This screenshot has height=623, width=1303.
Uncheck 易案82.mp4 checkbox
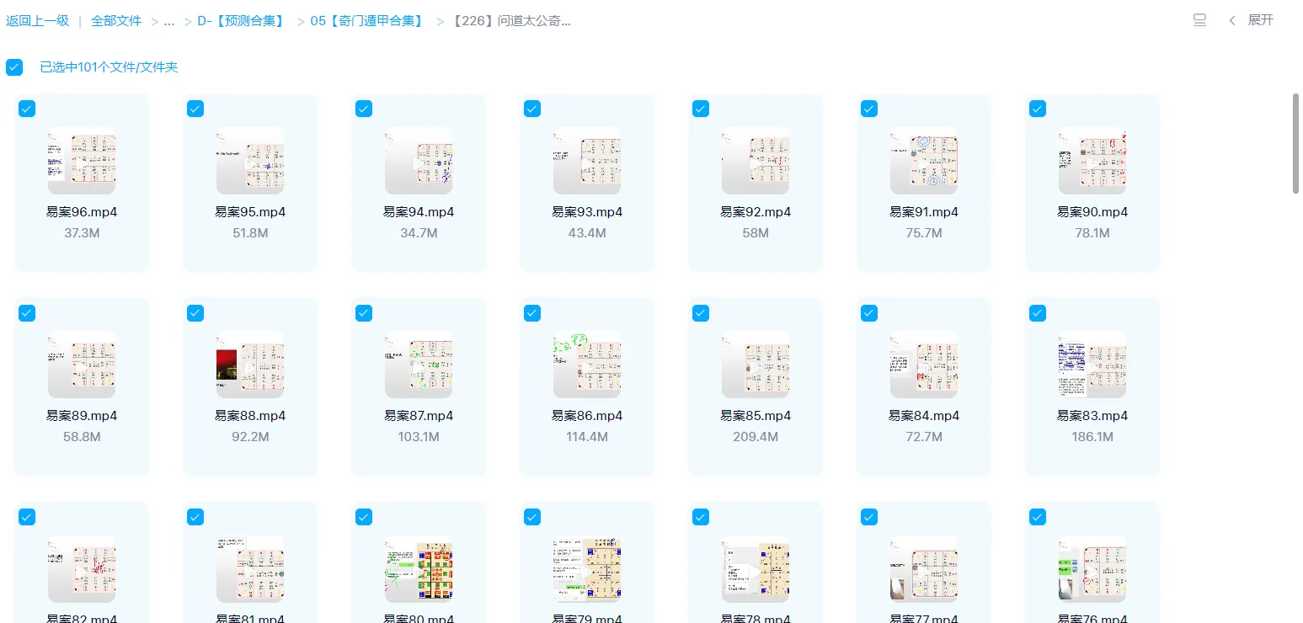[x=27, y=517]
